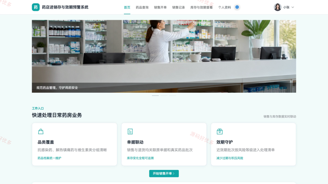Click the 快速处理日常药房业务 heading
328x184 pixels.
pos(57,115)
